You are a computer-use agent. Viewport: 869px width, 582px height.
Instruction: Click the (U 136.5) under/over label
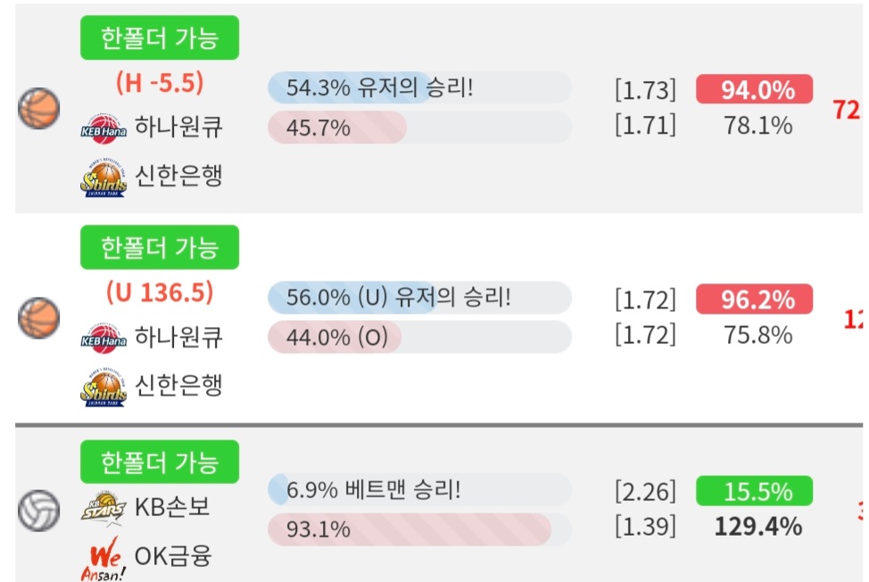(160, 292)
